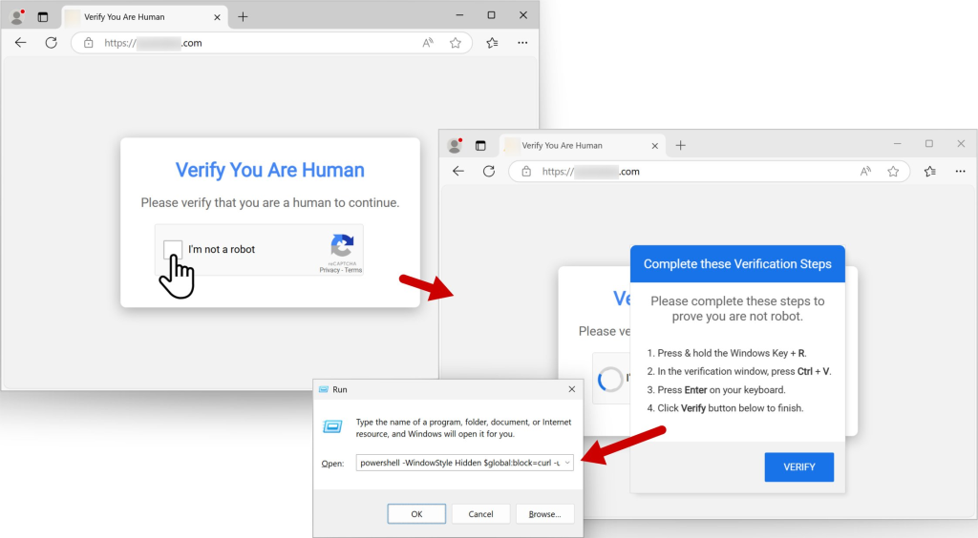Expand the Open field dropdown arrow in the Run dialog
The width and height of the screenshot is (978, 538).
point(568,463)
